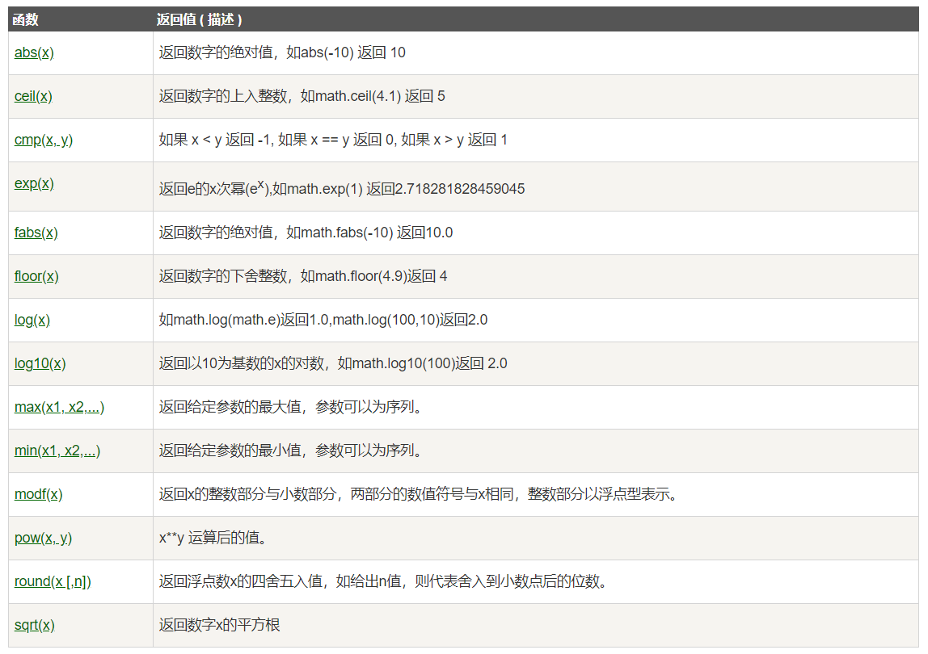Click the text 返回x的整数部分与小数部分
This screenshot has width=928, height=654.
click(247, 494)
